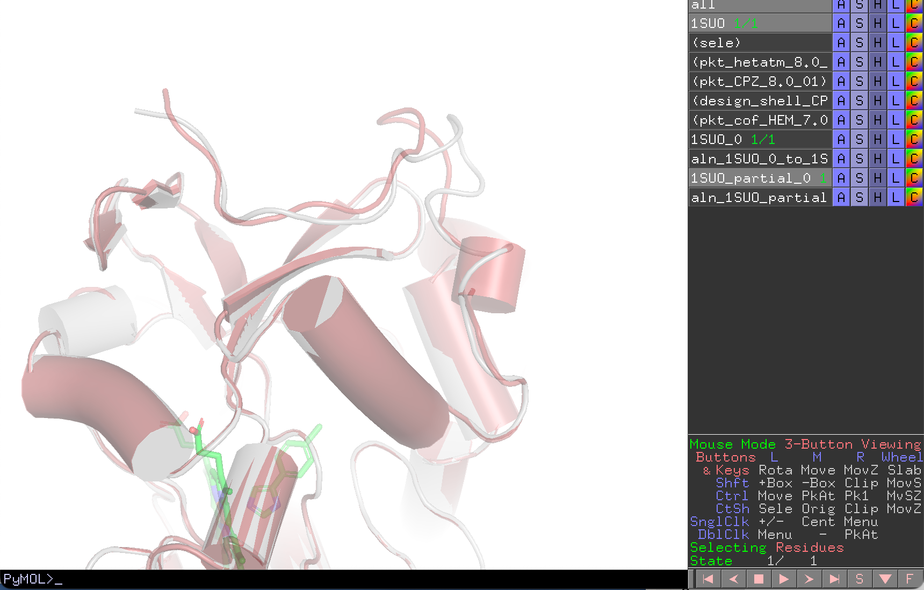The image size is (924, 590).
Task: Open Label menu for aln_1SU0_partial
Action: (896, 197)
